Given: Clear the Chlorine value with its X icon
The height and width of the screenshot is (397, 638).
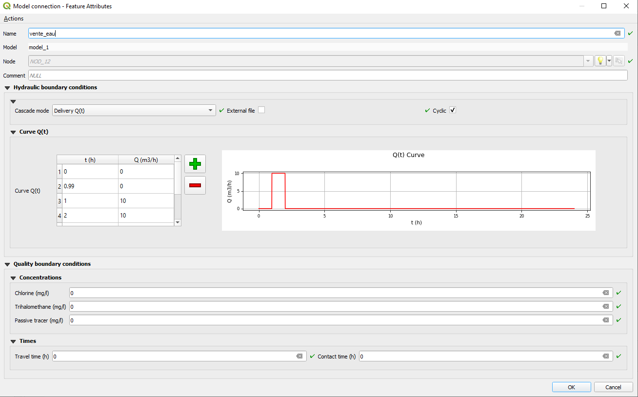Looking at the screenshot, I should pos(606,293).
